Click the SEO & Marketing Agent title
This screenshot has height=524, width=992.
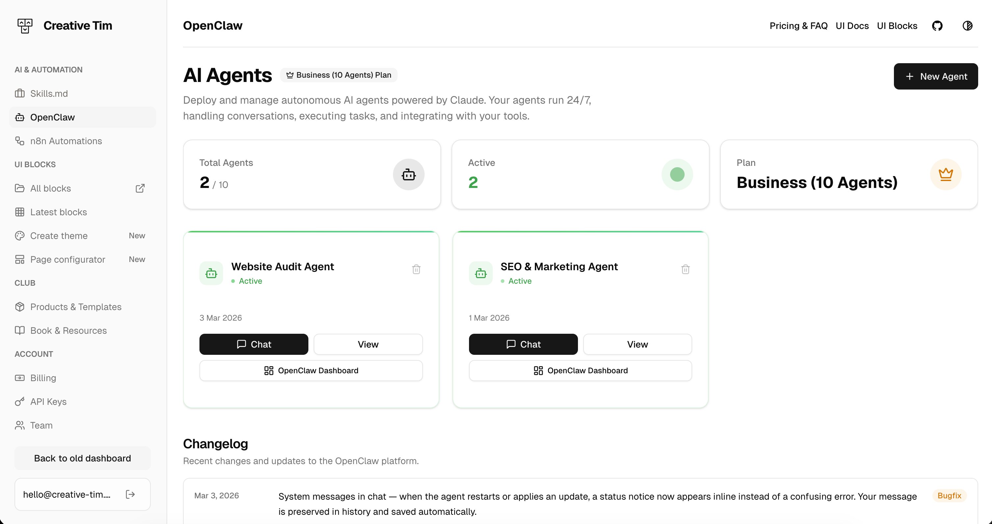click(x=559, y=266)
